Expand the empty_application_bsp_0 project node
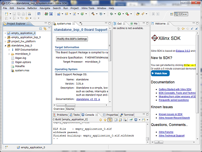This screenshot has height=152, width=202. pyautogui.click(x=5, y=38)
